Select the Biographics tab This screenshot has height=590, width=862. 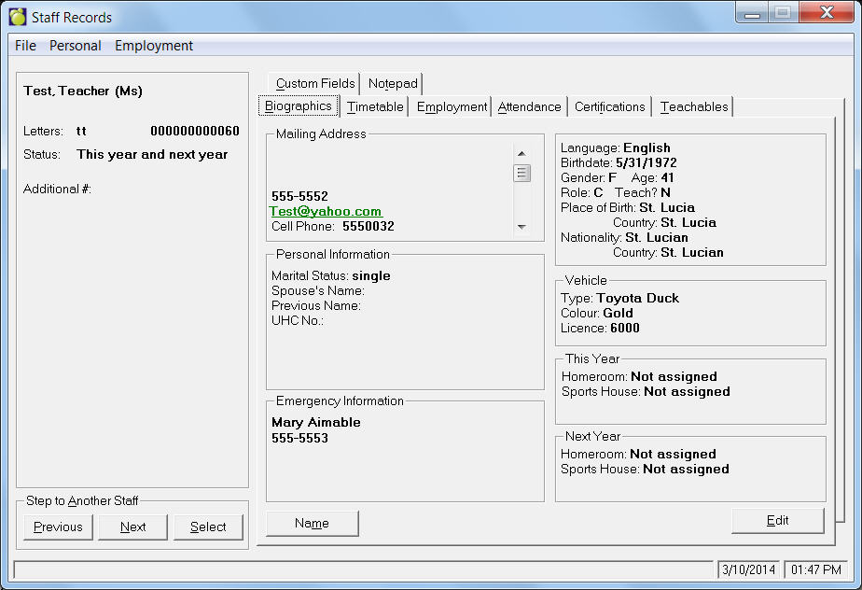tap(299, 106)
